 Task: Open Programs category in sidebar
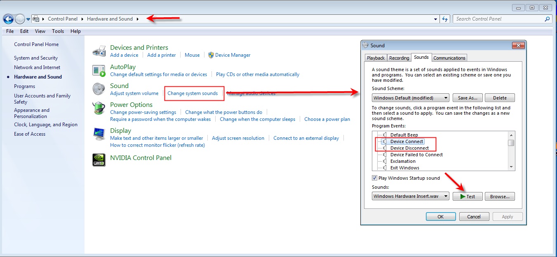pos(24,86)
